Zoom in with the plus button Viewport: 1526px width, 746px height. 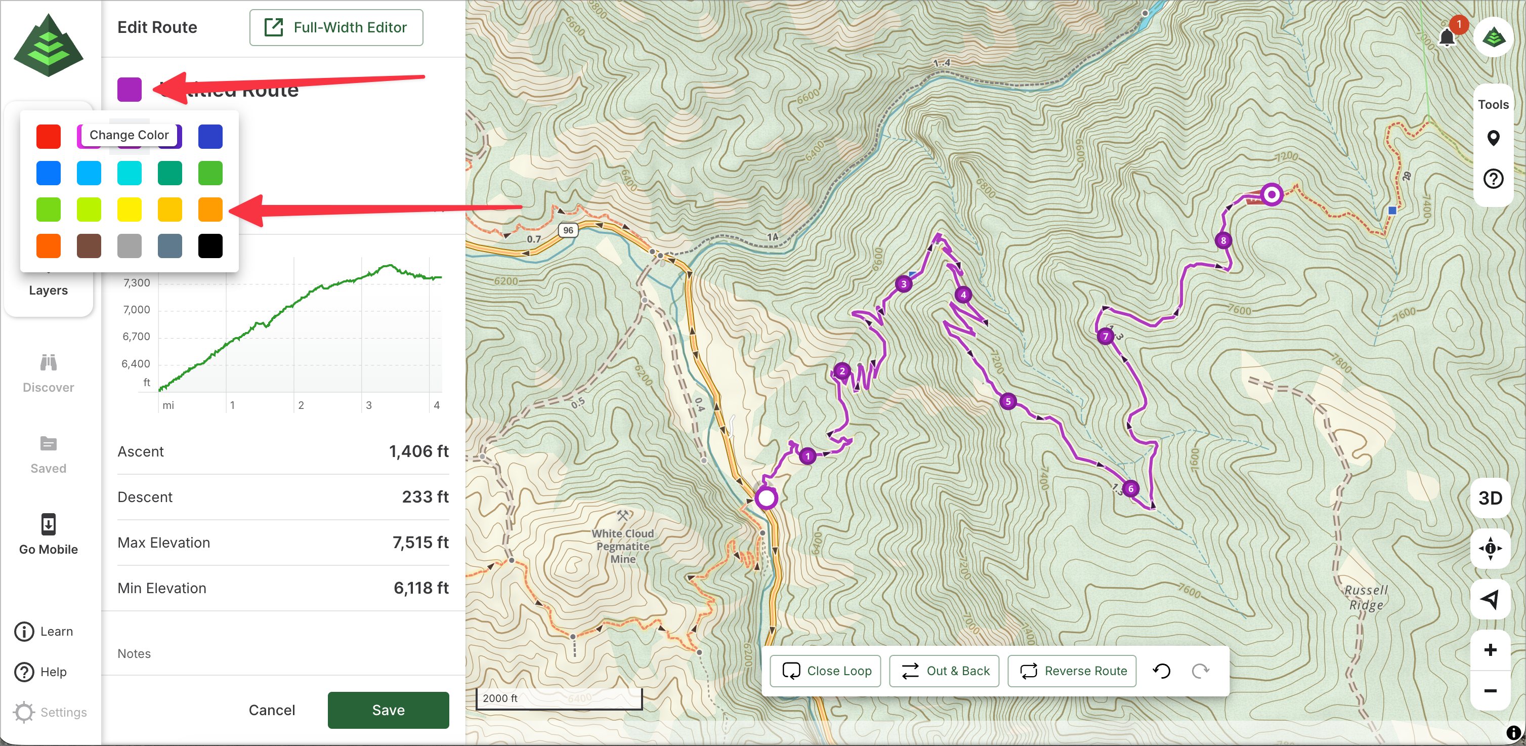pyautogui.click(x=1490, y=650)
